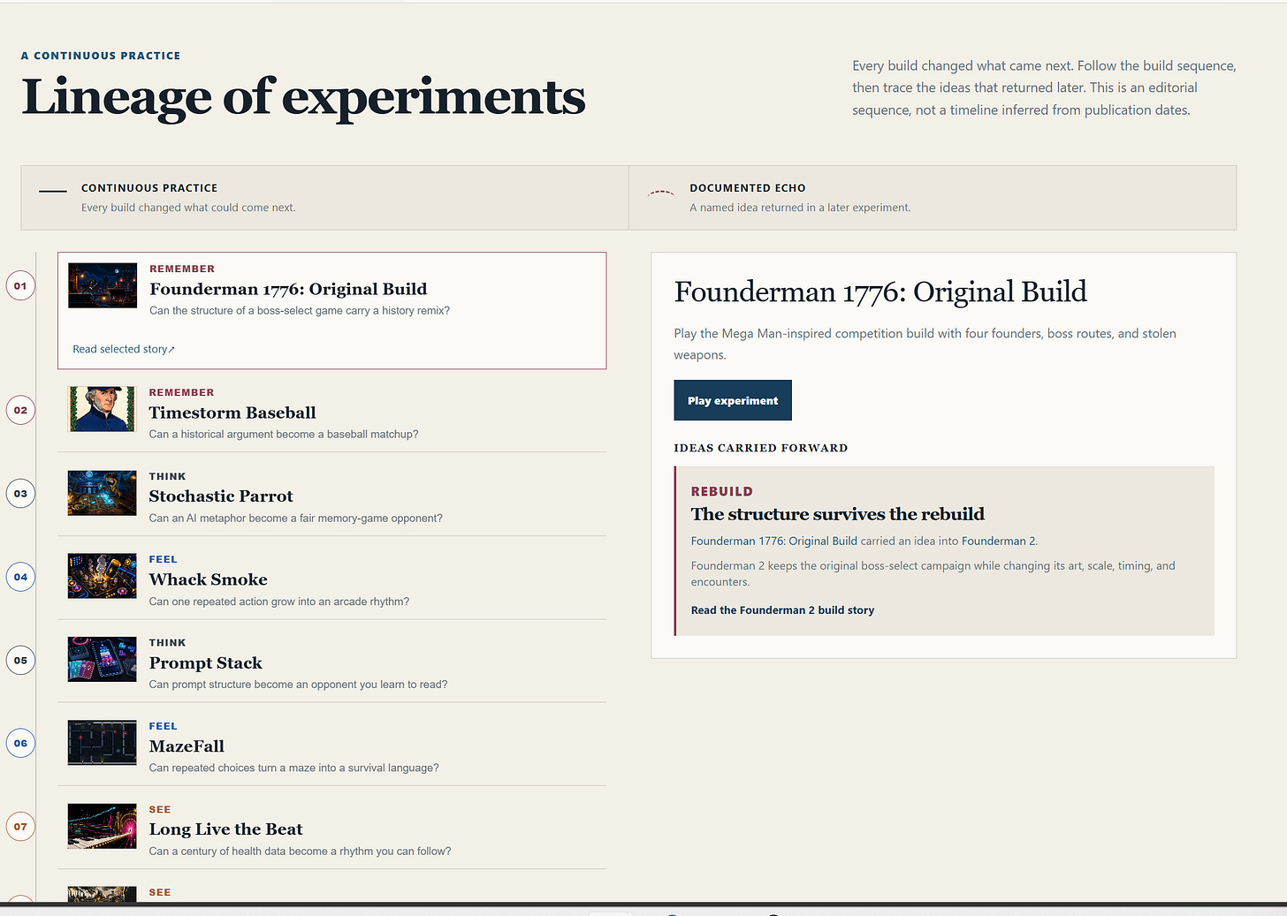Click the Timestorm Baseball title
The height and width of the screenshot is (916, 1287).
[232, 413]
